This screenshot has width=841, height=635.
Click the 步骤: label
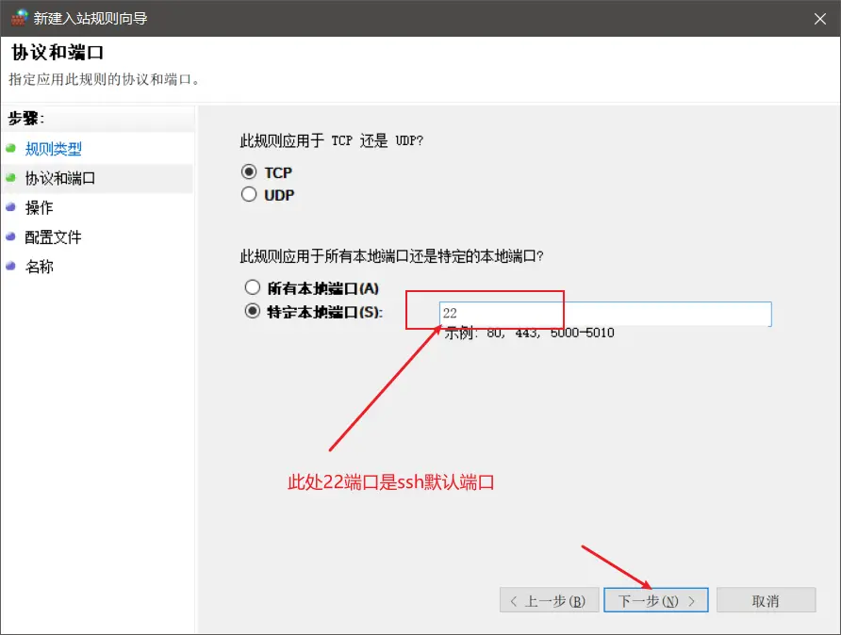point(25,119)
